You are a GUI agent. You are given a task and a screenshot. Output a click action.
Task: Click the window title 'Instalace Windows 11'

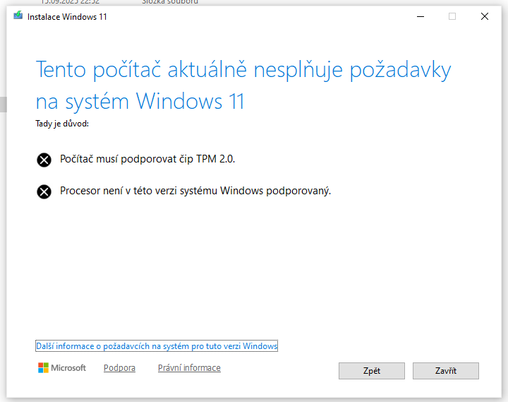(67, 17)
